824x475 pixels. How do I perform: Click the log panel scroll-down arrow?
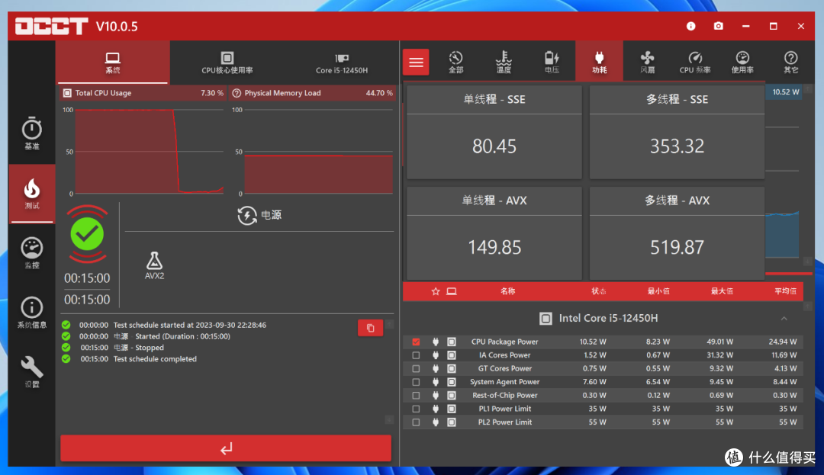click(389, 420)
